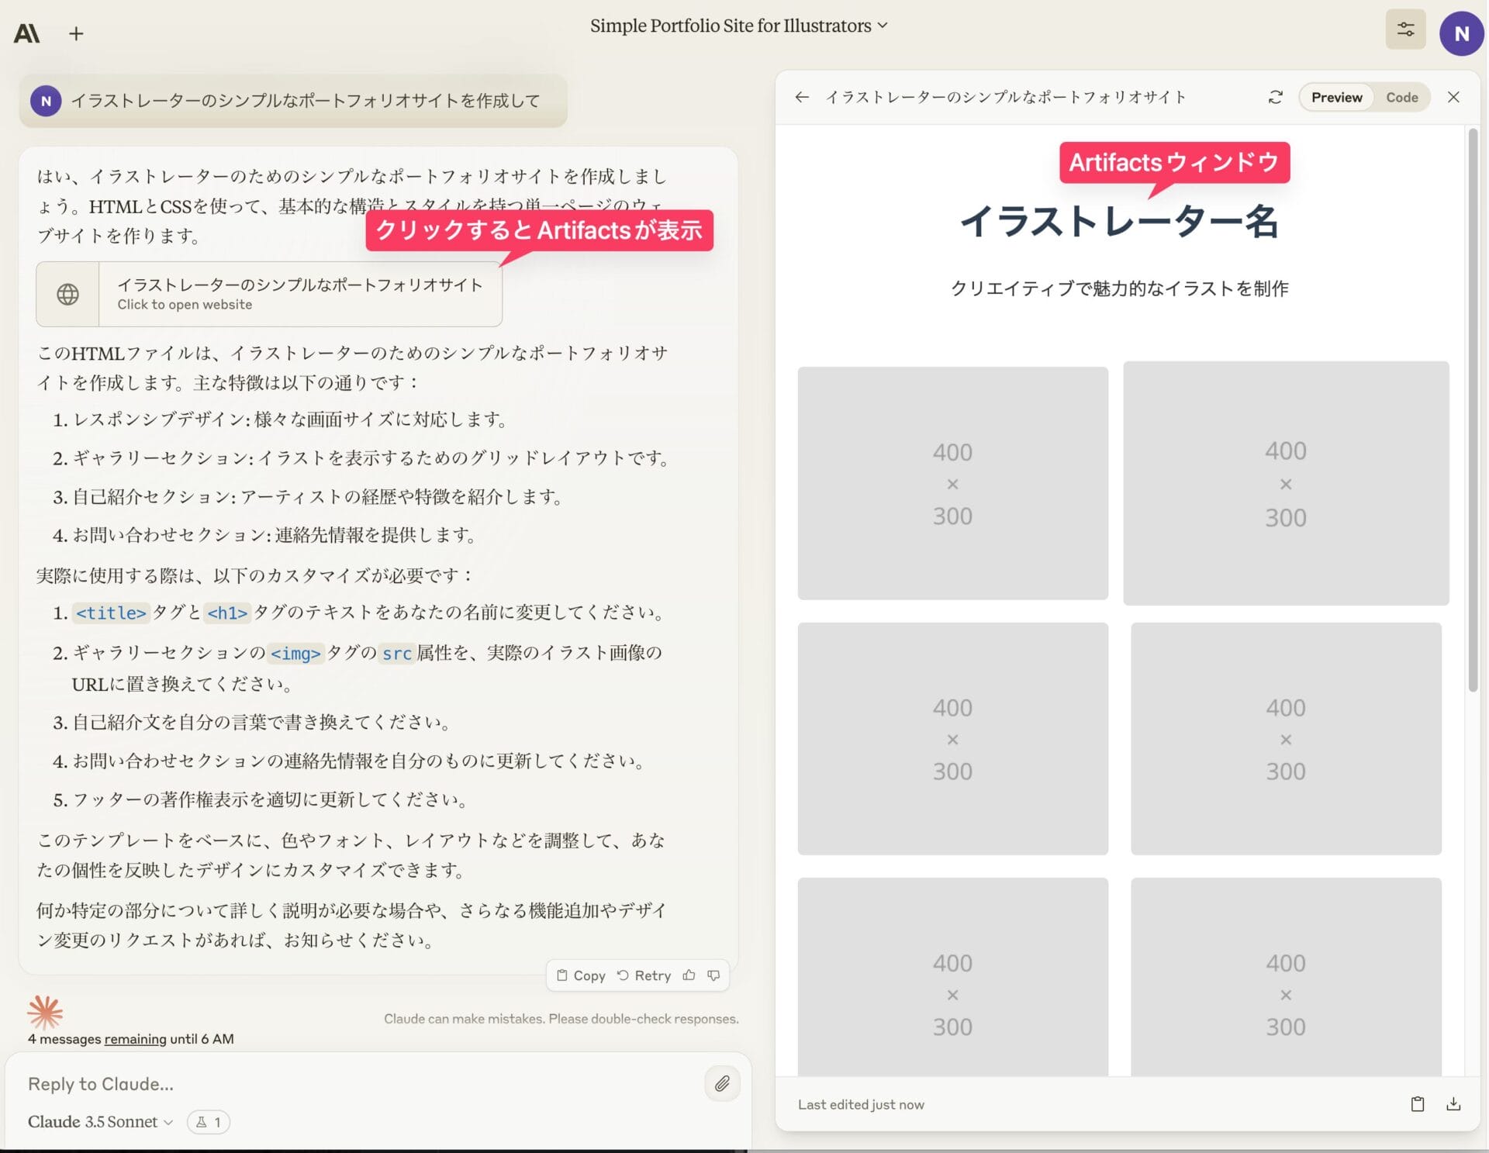The image size is (1489, 1153).
Task: Go back with artifact panel arrow
Action: (x=802, y=97)
